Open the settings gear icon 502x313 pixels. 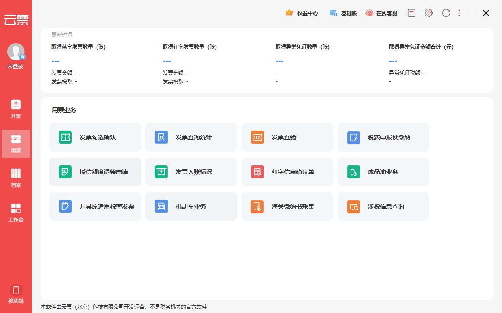point(429,13)
